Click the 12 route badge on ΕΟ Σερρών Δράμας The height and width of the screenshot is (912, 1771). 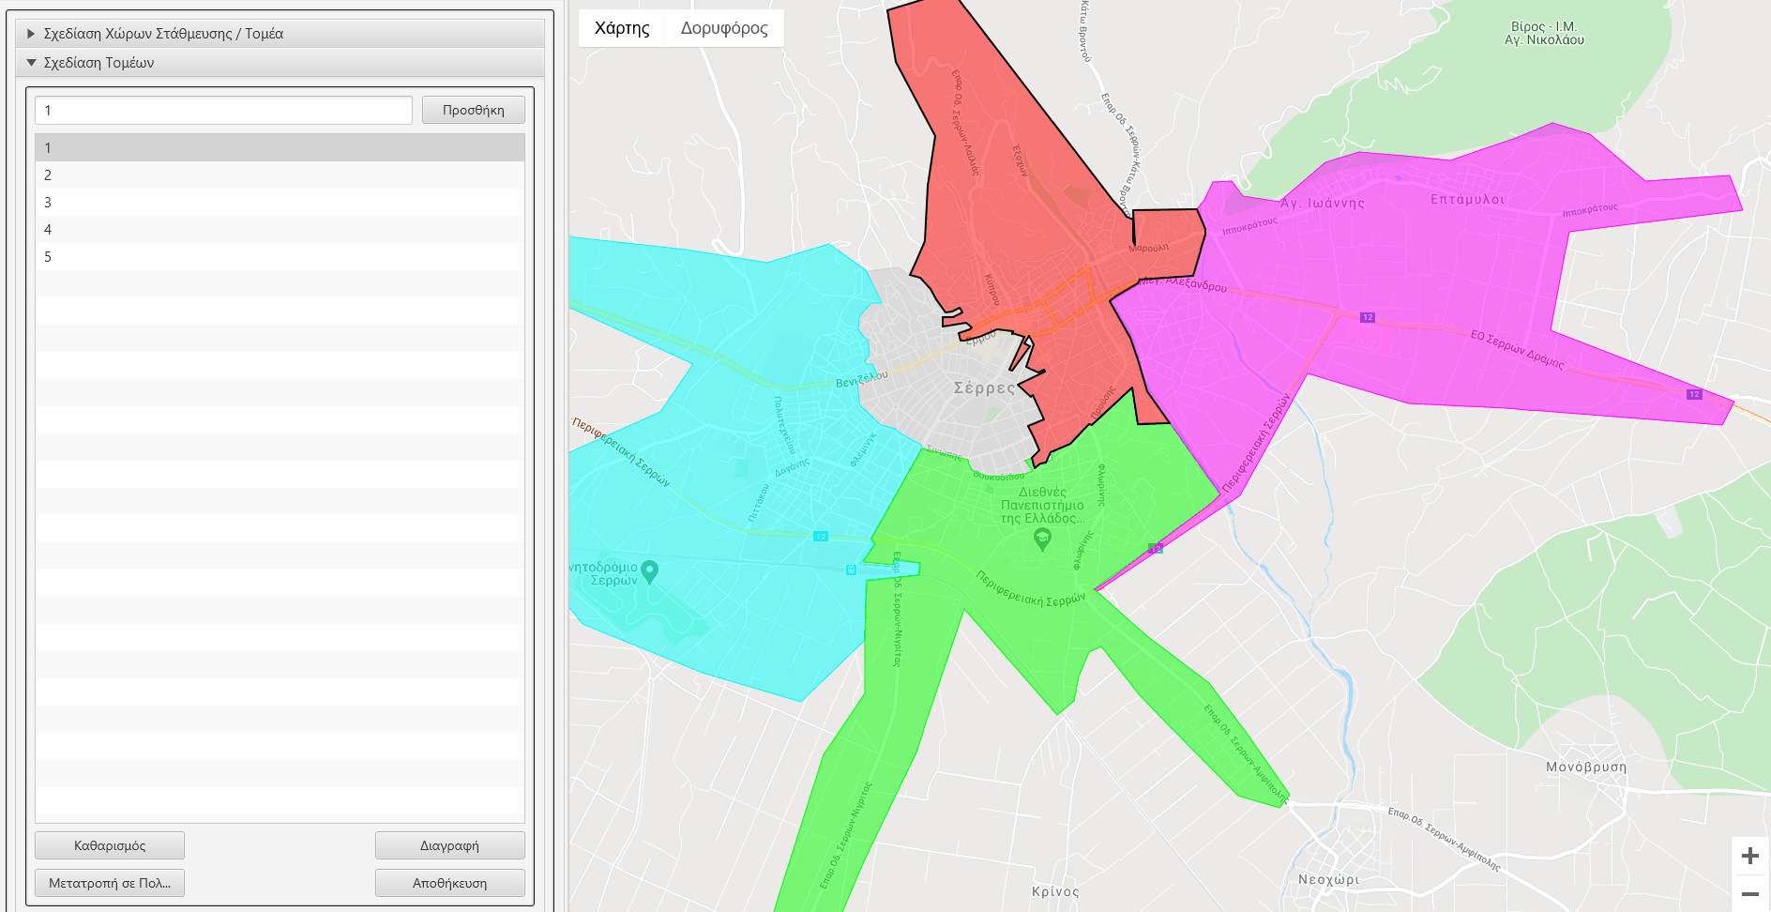(x=1368, y=317)
